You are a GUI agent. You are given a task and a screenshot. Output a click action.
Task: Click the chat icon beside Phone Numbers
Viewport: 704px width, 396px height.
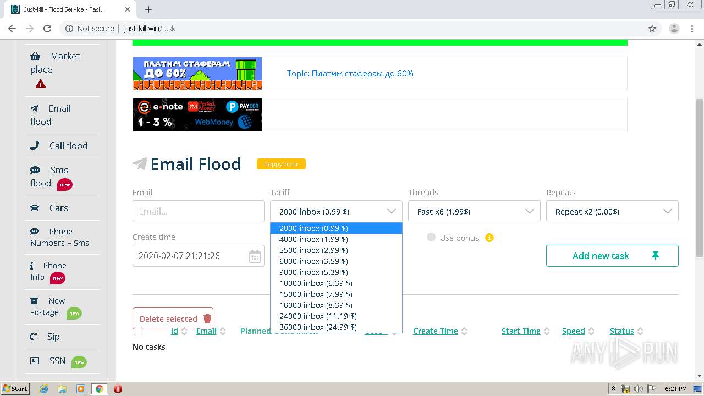(x=35, y=232)
